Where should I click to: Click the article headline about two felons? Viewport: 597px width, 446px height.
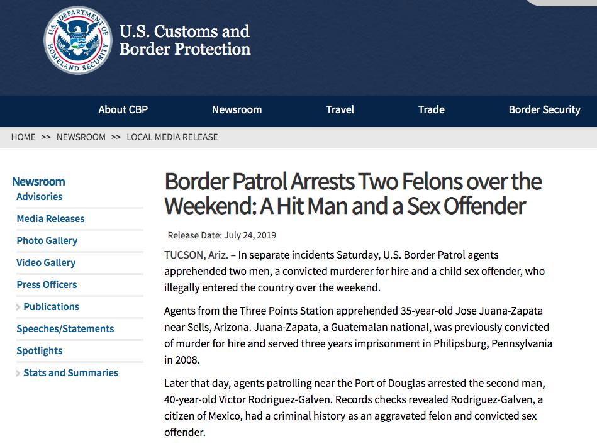(x=353, y=194)
